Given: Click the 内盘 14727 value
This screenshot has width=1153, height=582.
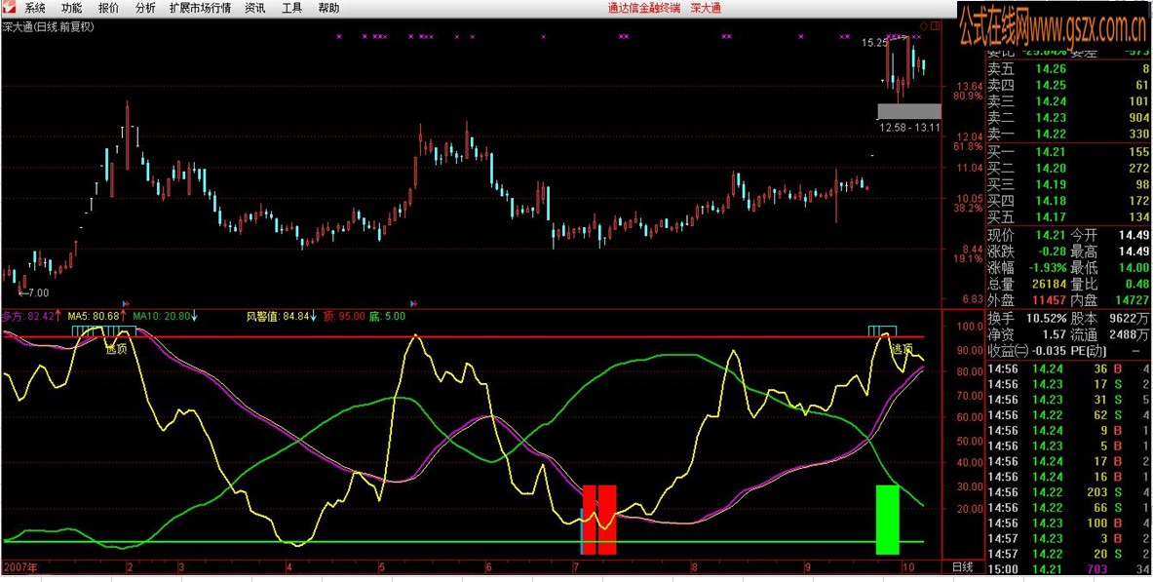Looking at the screenshot, I should pyautogui.click(x=1133, y=300).
